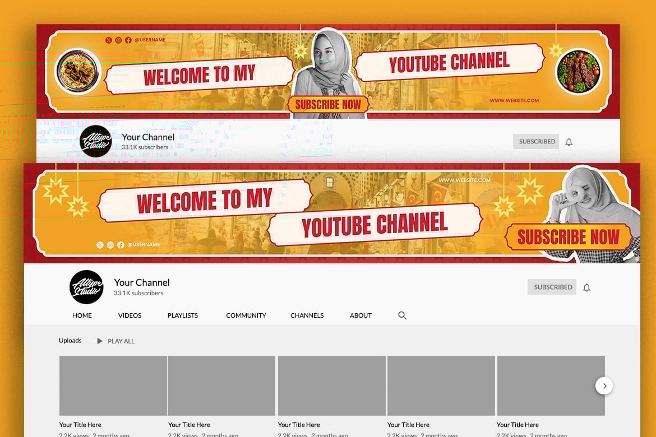Click Your Title Here under the first thumbnail
Viewport: 656px width, 437px height.
80,425
